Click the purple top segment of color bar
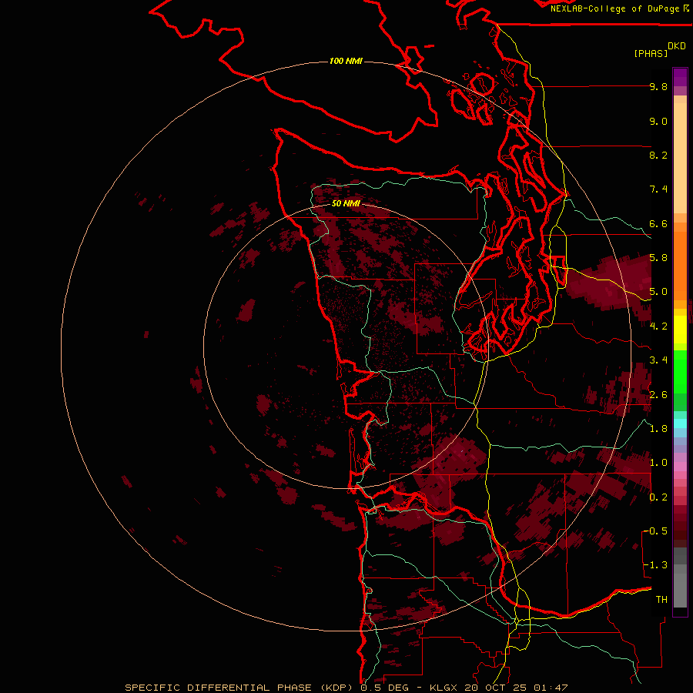Viewport: 693px width, 693px height. pyautogui.click(x=680, y=77)
